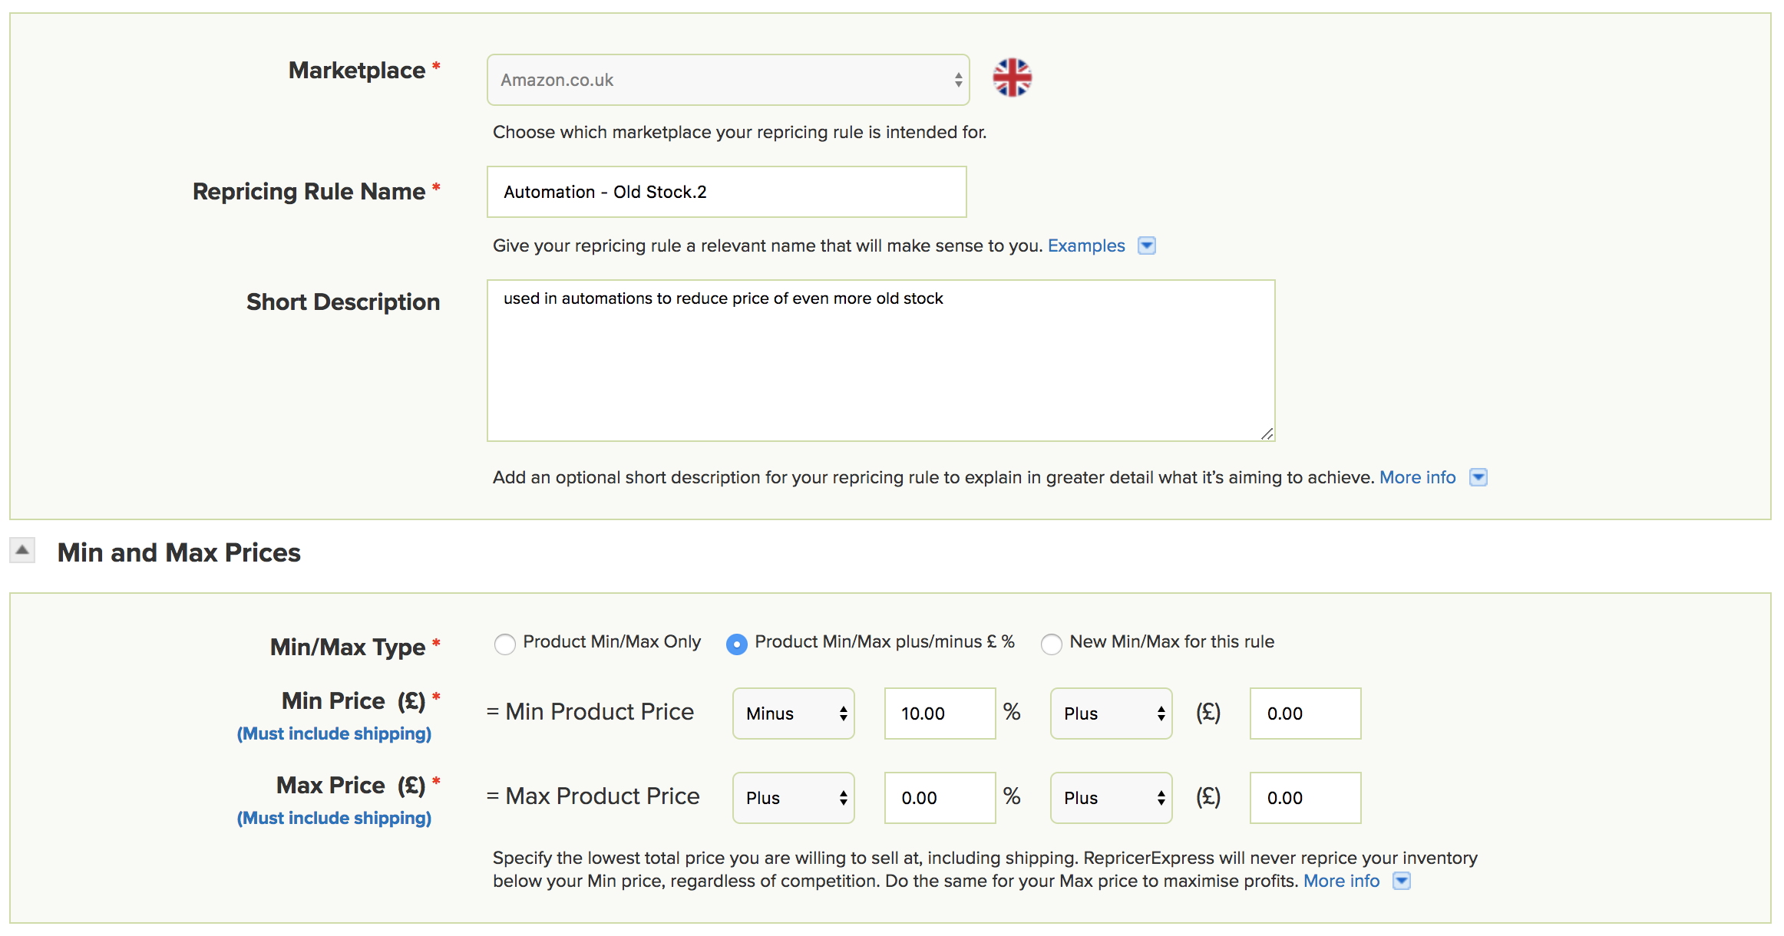Click the Repricing Rule Name input field
Image resolution: width=1784 pixels, height=936 pixels.
click(x=726, y=192)
